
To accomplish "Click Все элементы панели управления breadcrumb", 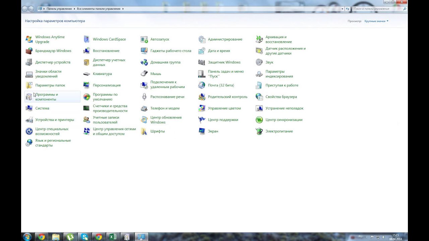I will point(99,9).
